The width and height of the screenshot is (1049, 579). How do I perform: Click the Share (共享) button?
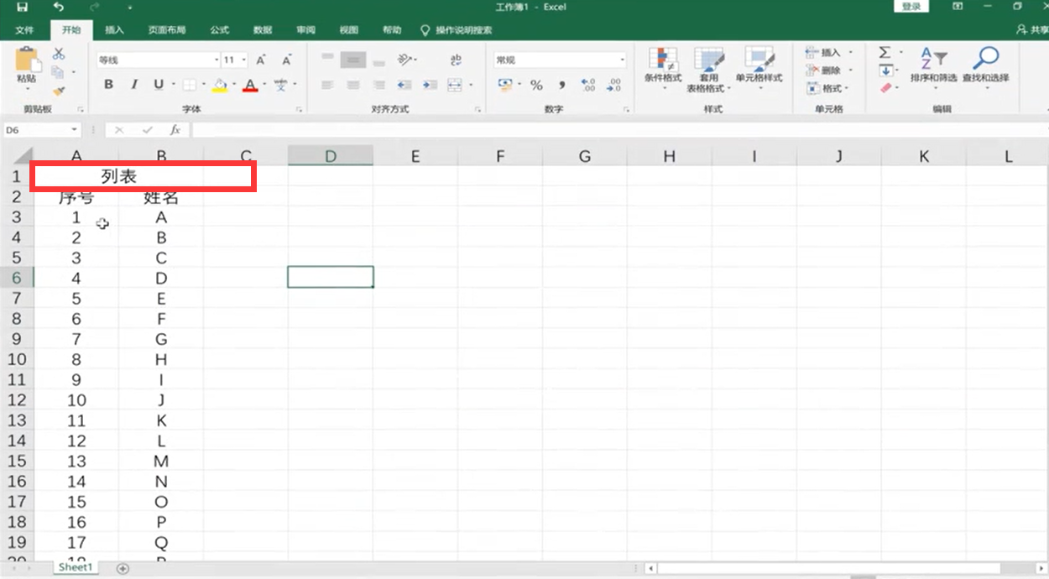(x=1033, y=30)
